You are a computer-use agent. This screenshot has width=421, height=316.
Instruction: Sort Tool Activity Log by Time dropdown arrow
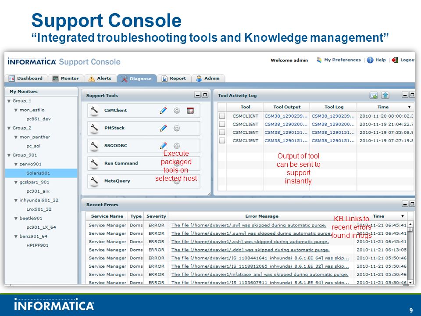pos(409,107)
